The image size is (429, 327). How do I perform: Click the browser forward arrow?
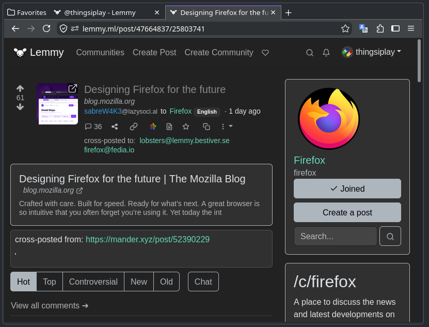pyautogui.click(x=31, y=28)
